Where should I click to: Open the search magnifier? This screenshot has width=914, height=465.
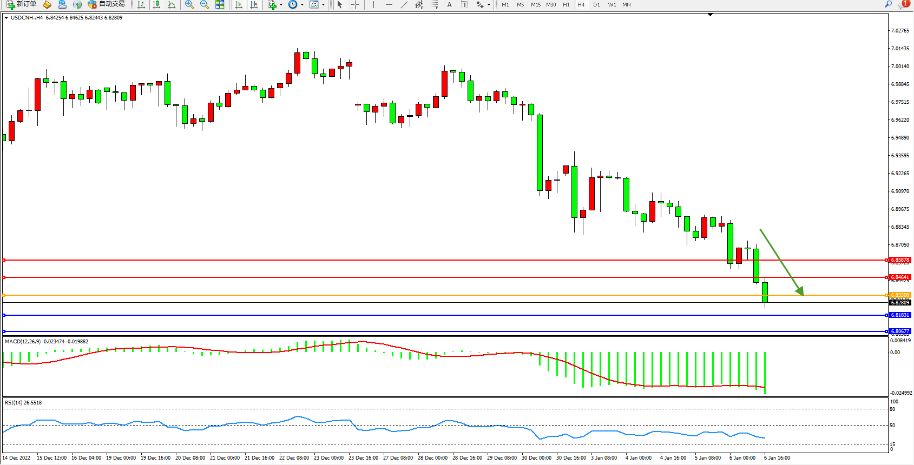point(888,4)
